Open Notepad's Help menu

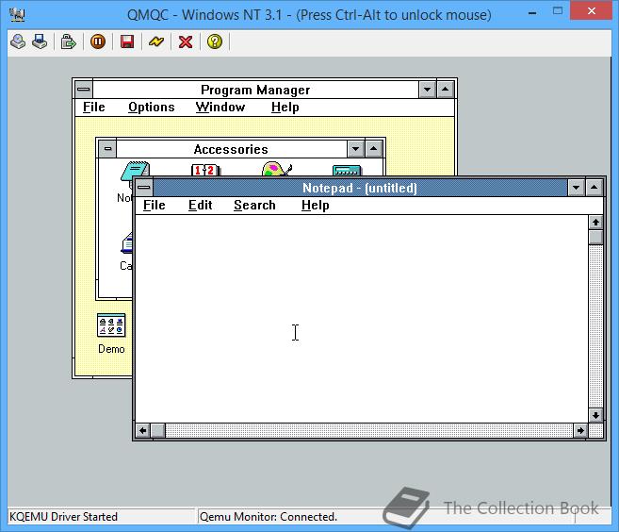315,205
